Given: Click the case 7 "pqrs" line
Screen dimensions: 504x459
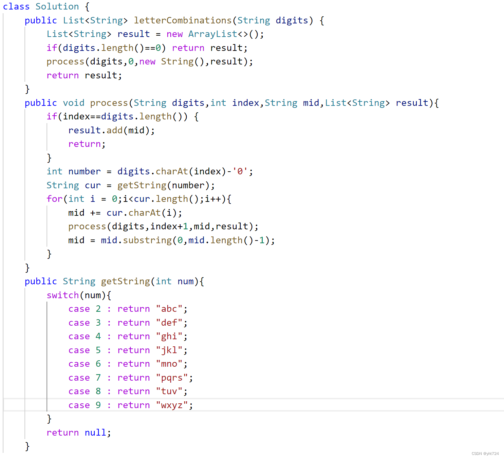Looking at the screenshot, I should pos(131,378).
